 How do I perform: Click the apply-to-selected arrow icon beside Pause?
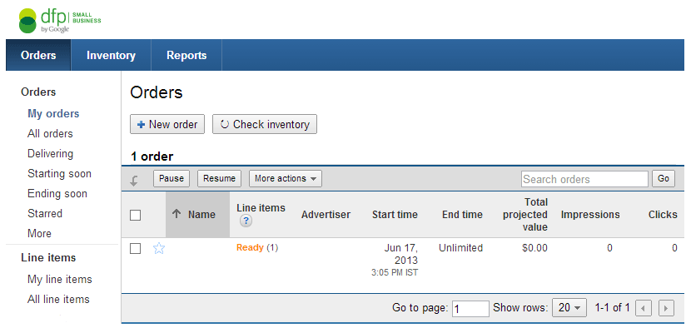[135, 179]
